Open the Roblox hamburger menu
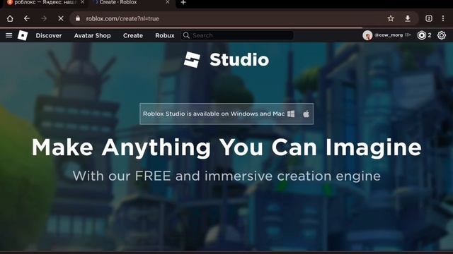 pos(9,35)
